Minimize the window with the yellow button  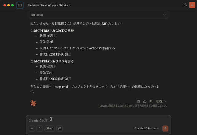(x=9, y=5)
